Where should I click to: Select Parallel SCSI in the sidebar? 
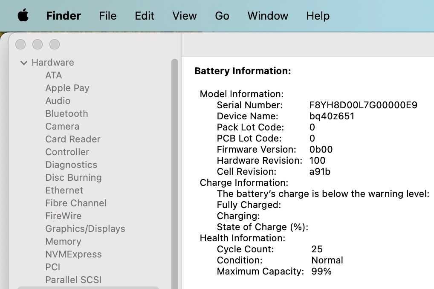[73, 280]
